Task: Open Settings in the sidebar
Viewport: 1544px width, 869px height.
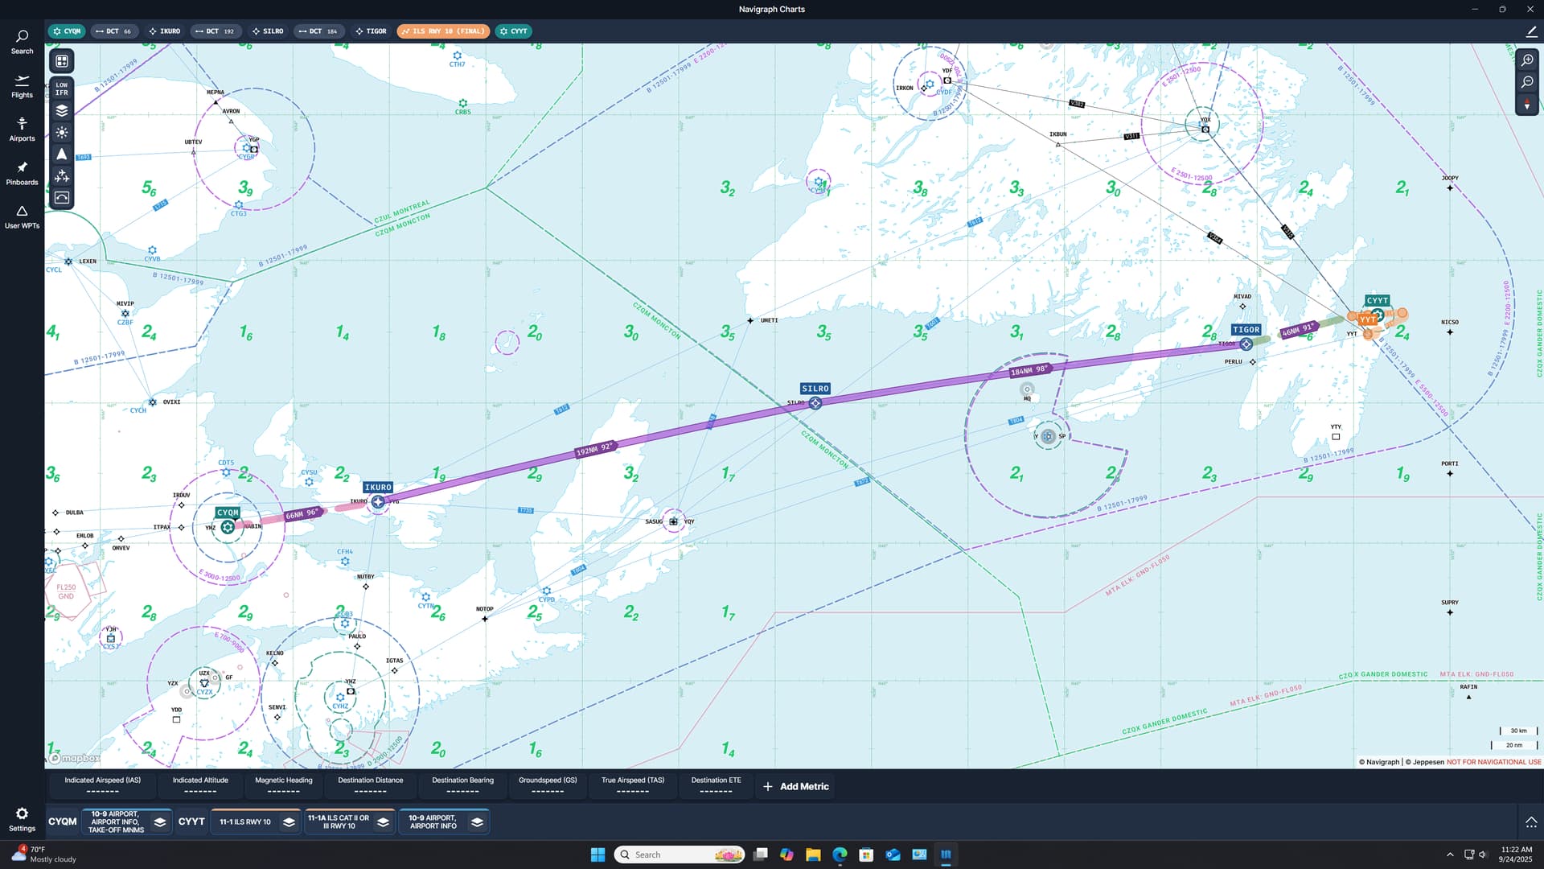Action: click(x=22, y=818)
